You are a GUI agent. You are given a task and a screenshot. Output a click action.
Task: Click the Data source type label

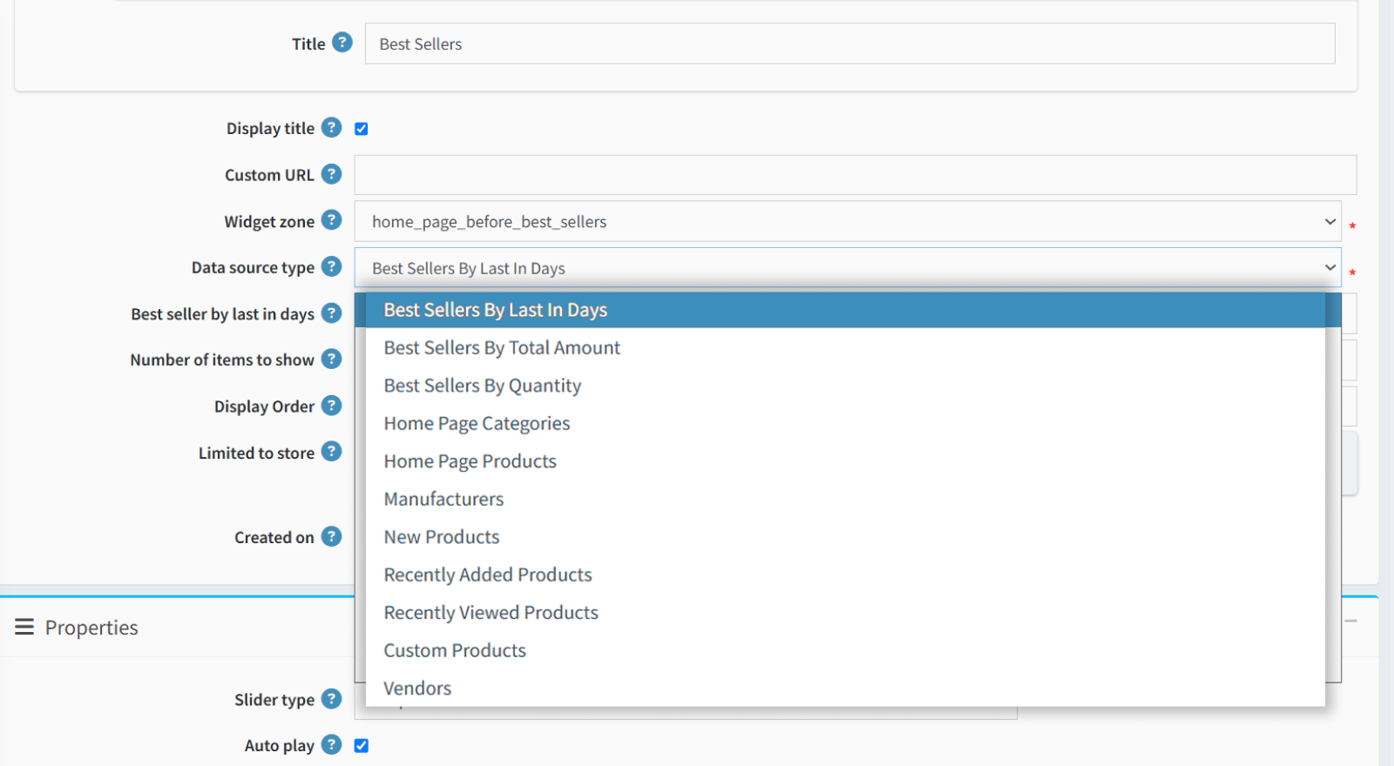253,268
